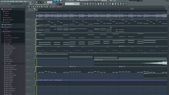This screenshot has height=95, width=169.
Task: Open the Browser toolbar icon
Action: click(x=96, y=4)
